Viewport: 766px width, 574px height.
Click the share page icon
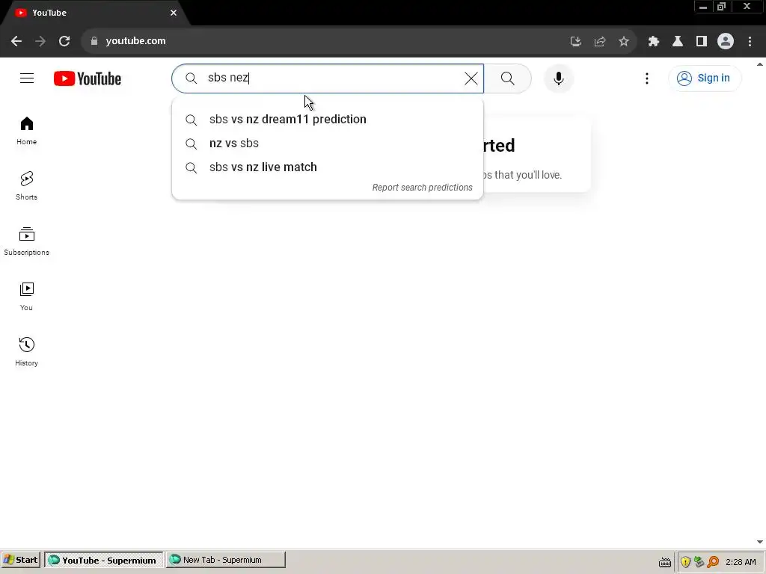tap(600, 41)
